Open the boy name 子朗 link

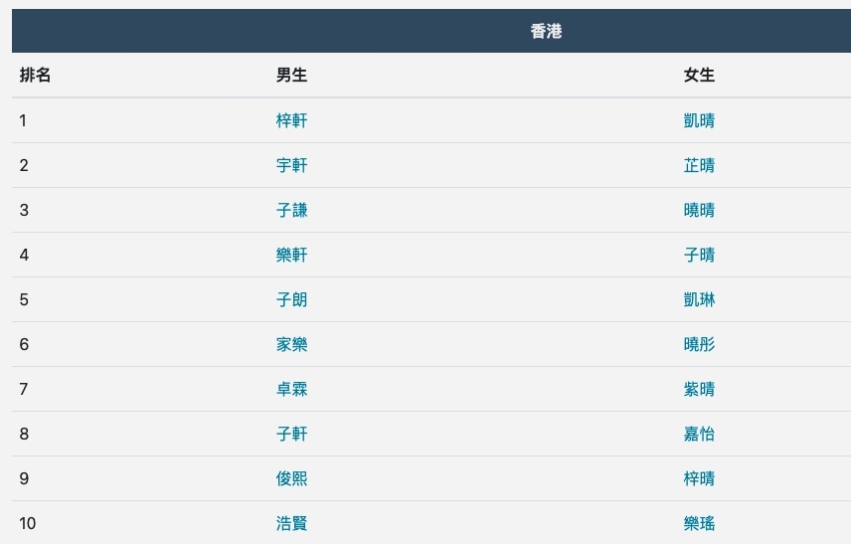click(291, 299)
